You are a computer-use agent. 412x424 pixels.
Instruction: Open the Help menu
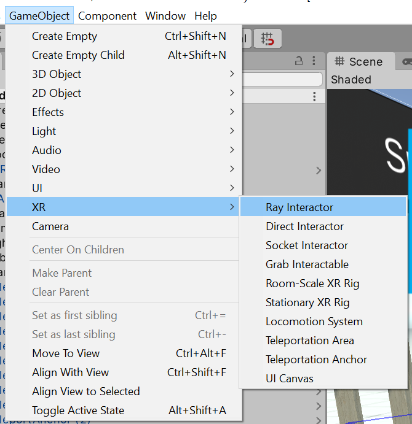(205, 16)
